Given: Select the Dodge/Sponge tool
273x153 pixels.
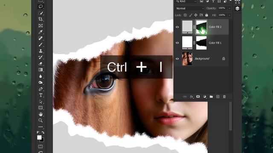Looking at the screenshot, I should coord(41,82).
